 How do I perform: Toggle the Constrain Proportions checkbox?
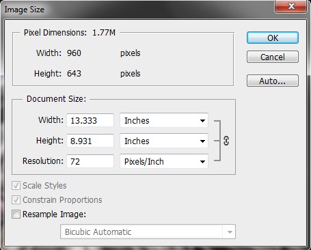tap(16, 200)
